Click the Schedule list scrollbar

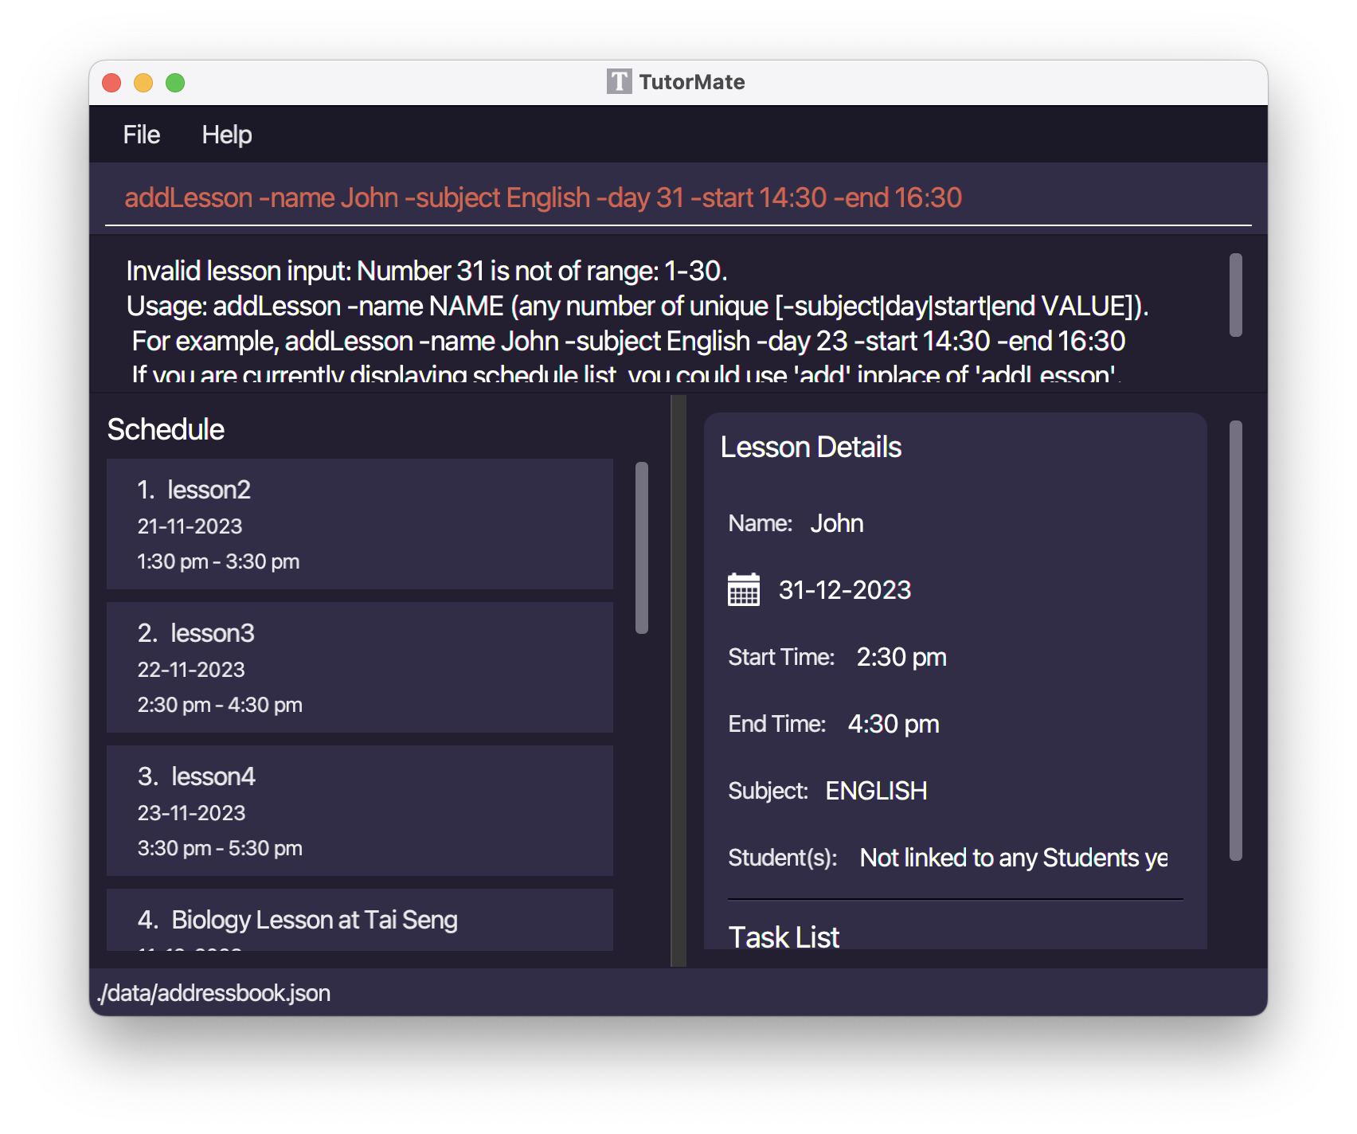pos(642,548)
